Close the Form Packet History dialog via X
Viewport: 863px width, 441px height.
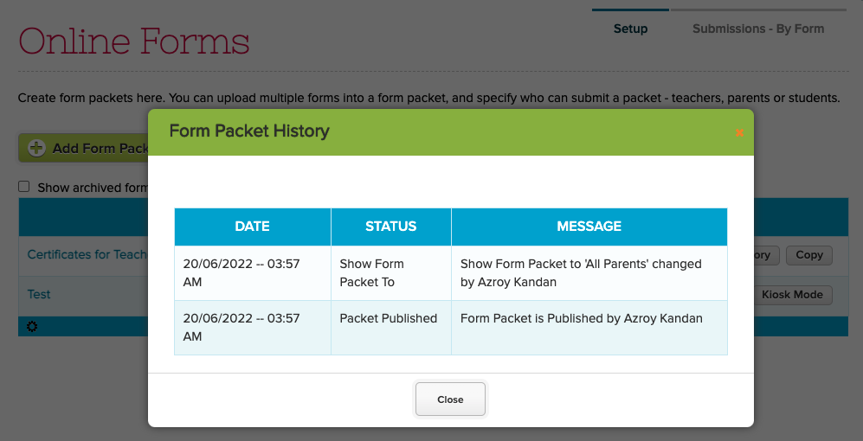click(x=738, y=132)
